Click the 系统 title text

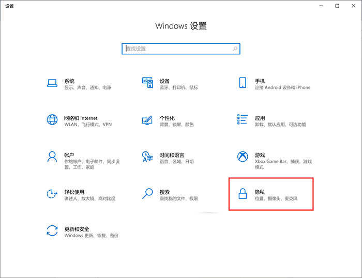69,81
